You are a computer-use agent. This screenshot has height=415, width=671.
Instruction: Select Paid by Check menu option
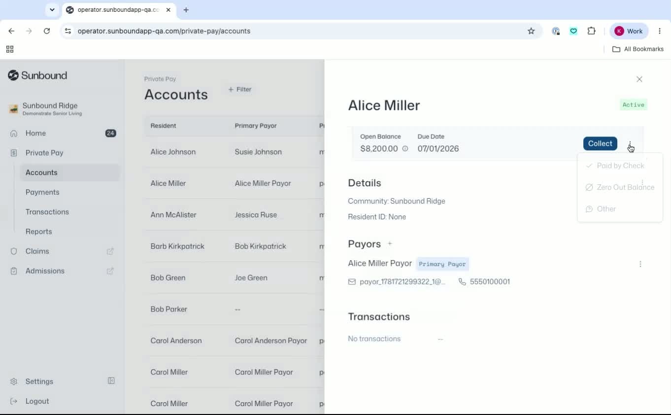pyautogui.click(x=620, y=166)
